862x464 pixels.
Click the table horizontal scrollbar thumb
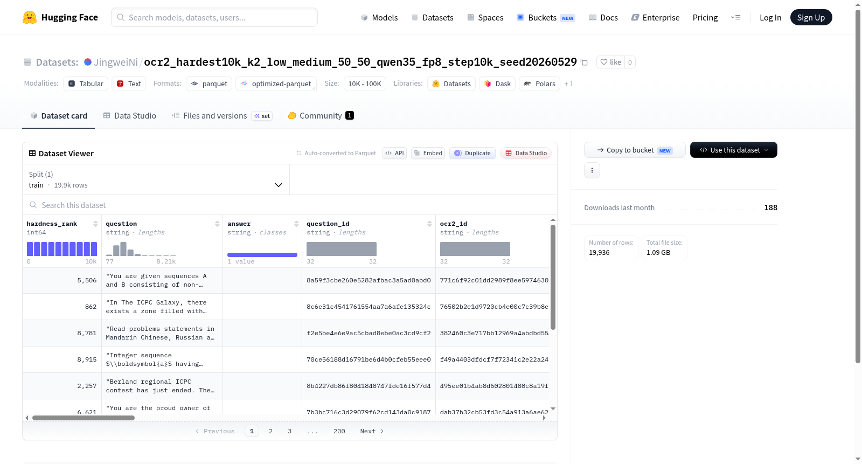pos(84,418)
